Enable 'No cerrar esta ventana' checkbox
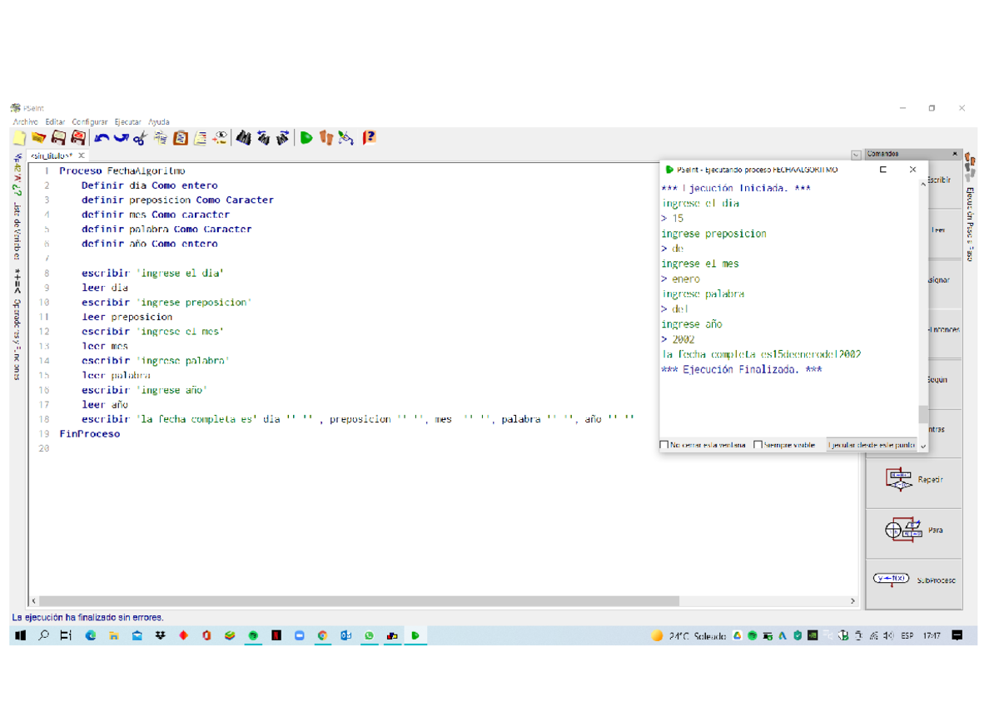The height and width of the screenshot is (706, 999). click(664, 445)
